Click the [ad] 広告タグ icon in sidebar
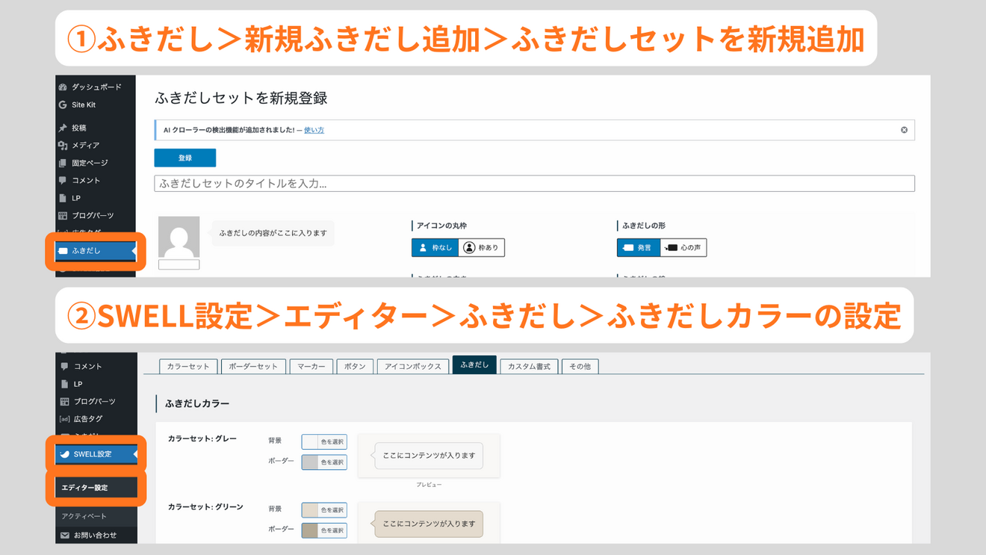This screenshot has width=986, height=555. pyautogui.click(x=64, y=419)
